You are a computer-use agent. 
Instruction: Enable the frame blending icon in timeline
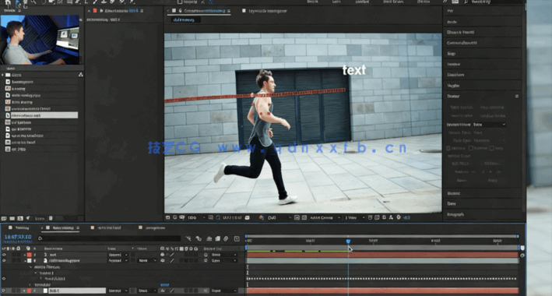pos(217,238)
